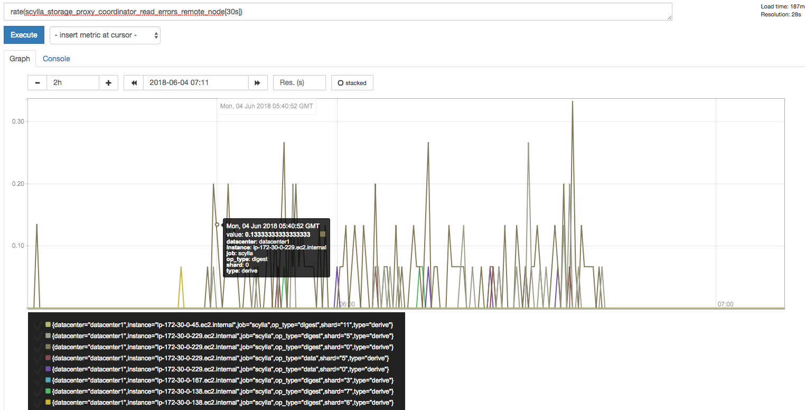Screen dimensions: 805x410
Task: Switch to the Console tab
Action: (56, 58)
